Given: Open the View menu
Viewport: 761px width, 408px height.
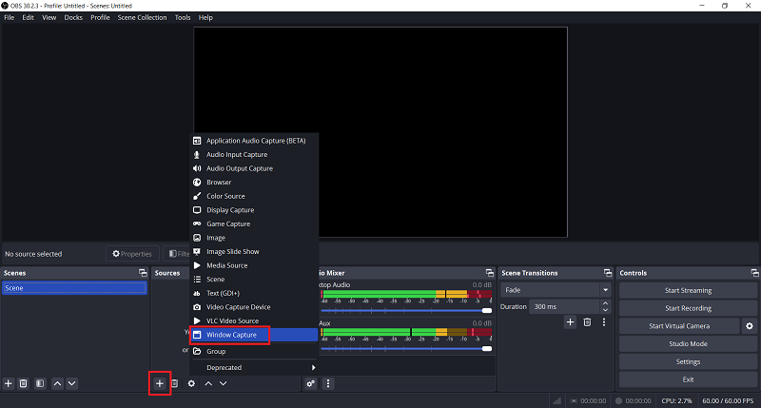Looking at the screenshot, I should pyautogui.click(x=49, y=17).
